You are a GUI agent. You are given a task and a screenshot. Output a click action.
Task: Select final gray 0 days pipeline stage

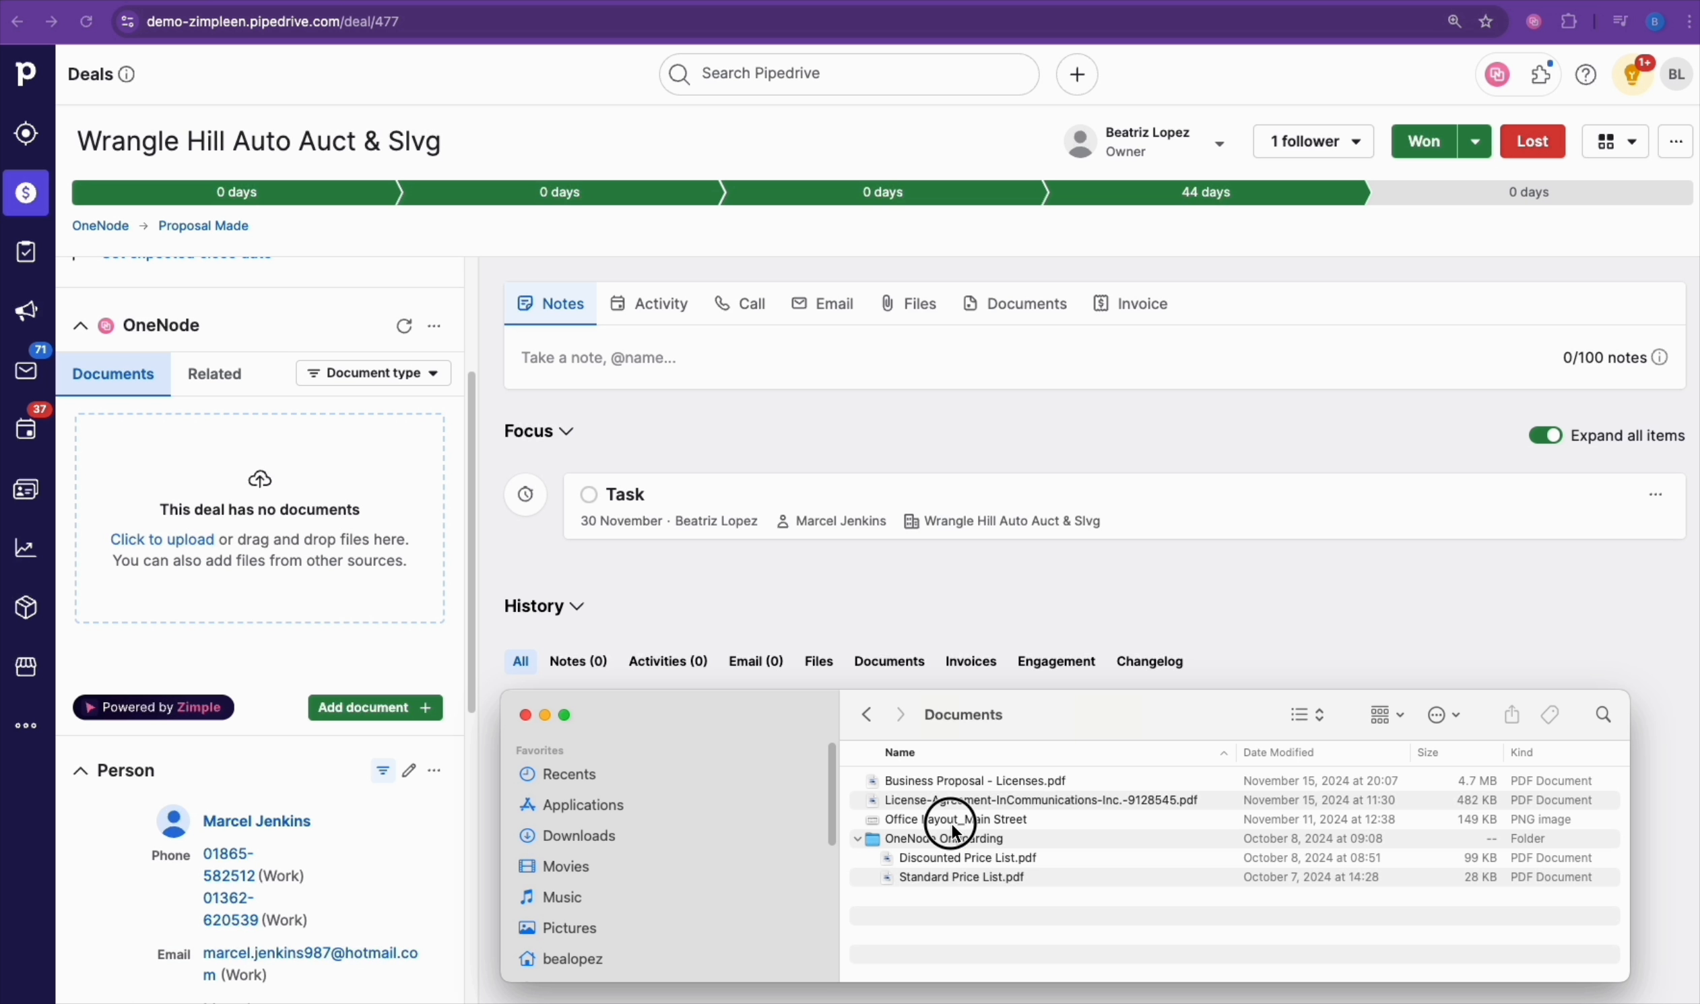click(1530, 193)
